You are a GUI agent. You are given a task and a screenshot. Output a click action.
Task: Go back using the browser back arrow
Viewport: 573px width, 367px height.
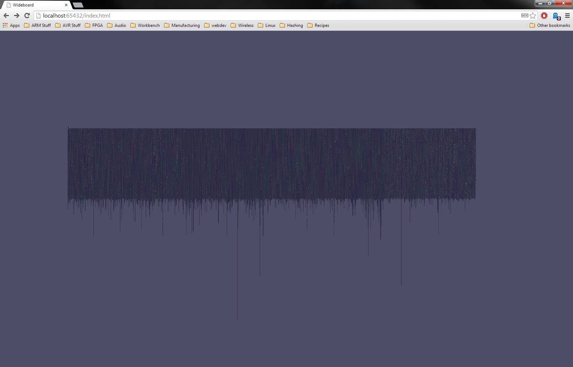point(6,15)
